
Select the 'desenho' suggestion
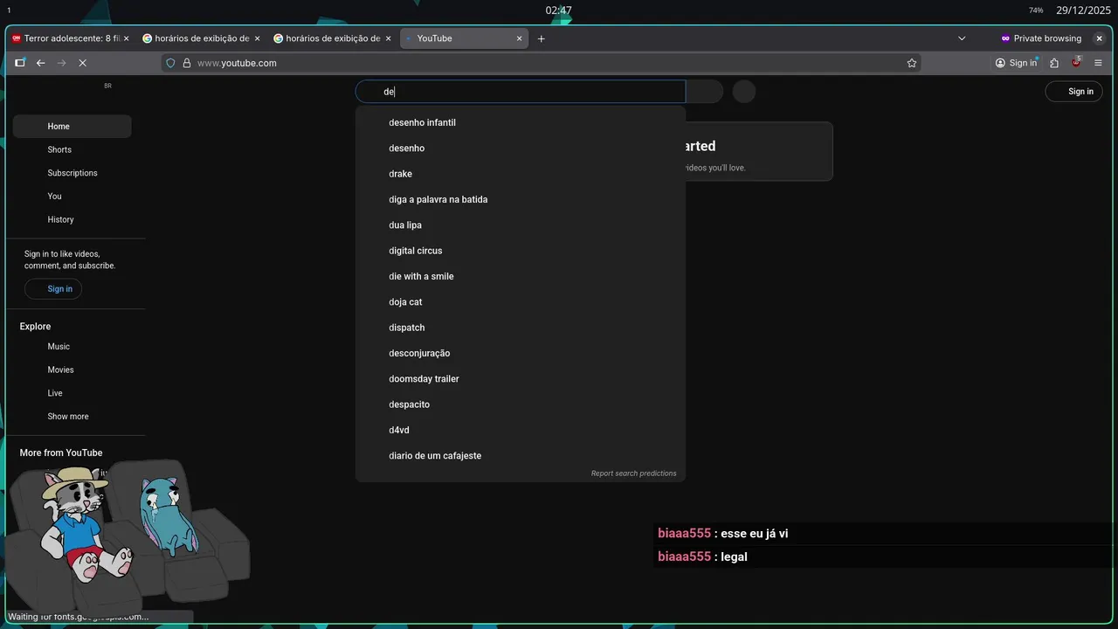521,149
